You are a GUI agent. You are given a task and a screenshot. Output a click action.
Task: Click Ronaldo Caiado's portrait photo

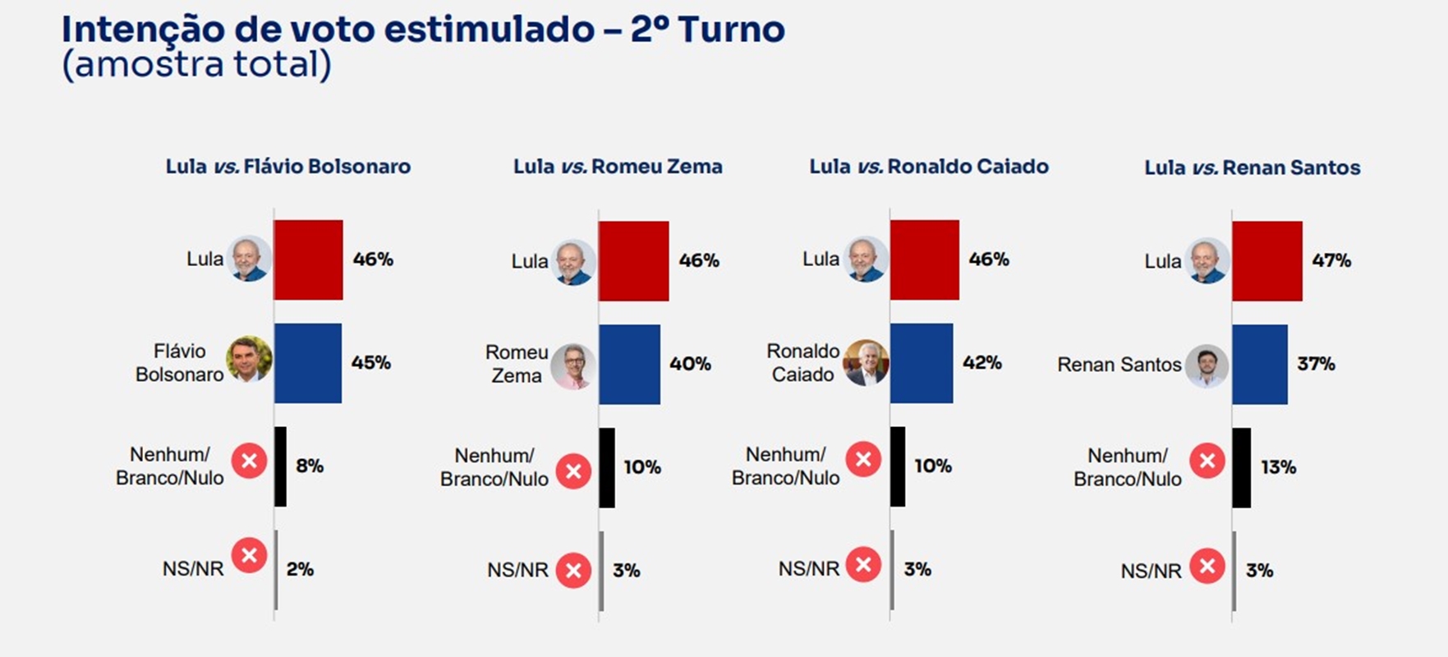[x=866, y=363]
